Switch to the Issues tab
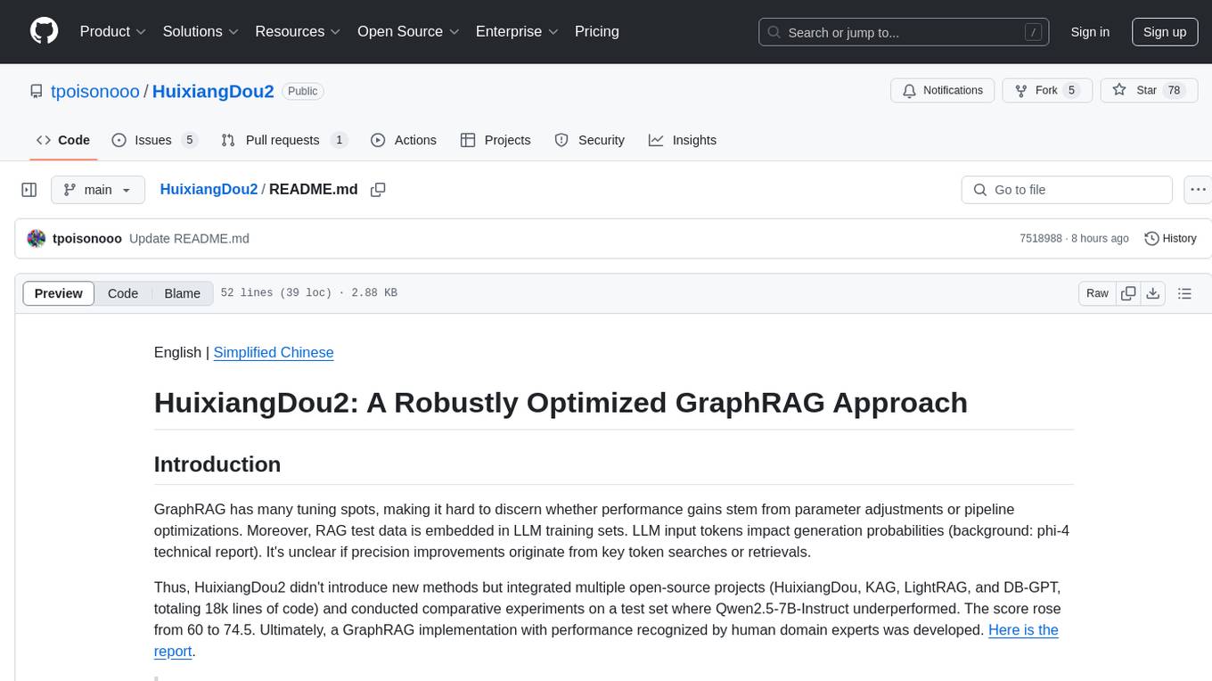This screenshot has width=1212, height=681. pyautogui.click(x=154, y=140)
